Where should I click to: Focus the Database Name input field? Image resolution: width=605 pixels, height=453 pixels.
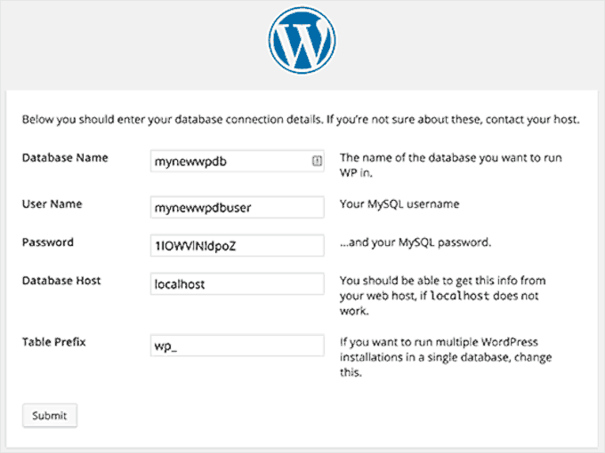tap(238, 161)
